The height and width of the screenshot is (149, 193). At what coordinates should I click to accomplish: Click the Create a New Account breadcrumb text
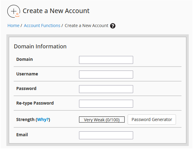coord(87,26)
